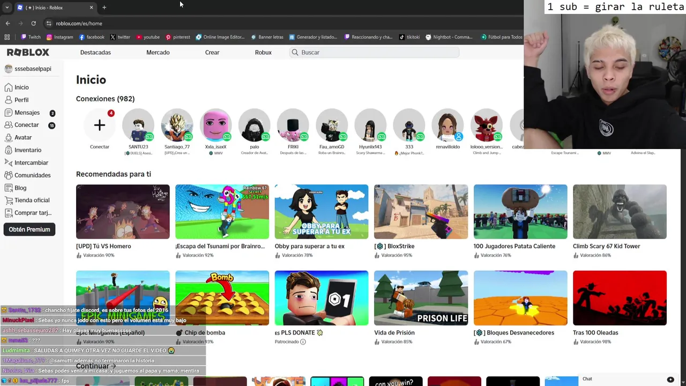Open the Robux menu

(x=263, y=53)
